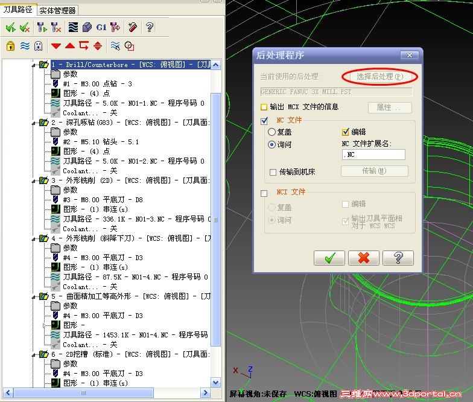
Task: Click vertical scrollbar up arrow
Action: coord(216,65)
